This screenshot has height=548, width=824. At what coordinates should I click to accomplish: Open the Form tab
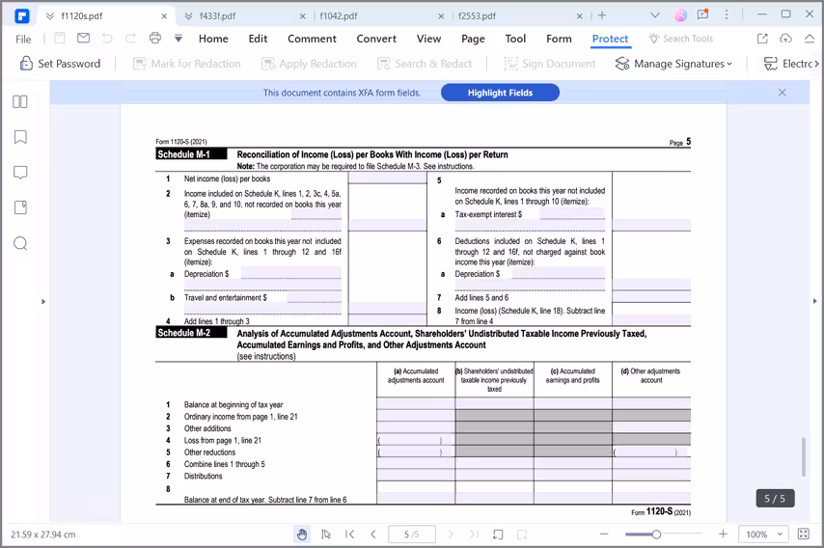(x=559, y=39)
